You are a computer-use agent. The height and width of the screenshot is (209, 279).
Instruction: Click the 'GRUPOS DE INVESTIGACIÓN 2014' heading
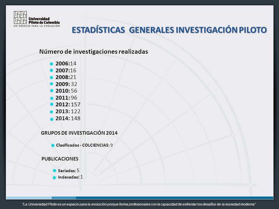[x=79, y=133]
